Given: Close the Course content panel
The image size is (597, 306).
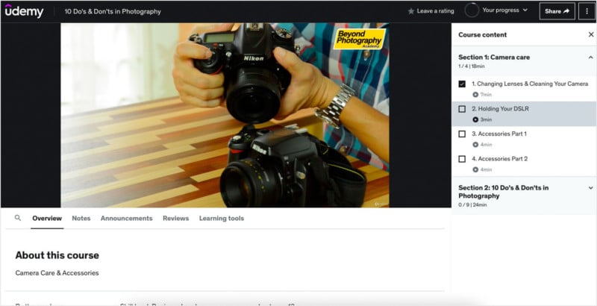Looking at the screenshot, I should 591,34.
